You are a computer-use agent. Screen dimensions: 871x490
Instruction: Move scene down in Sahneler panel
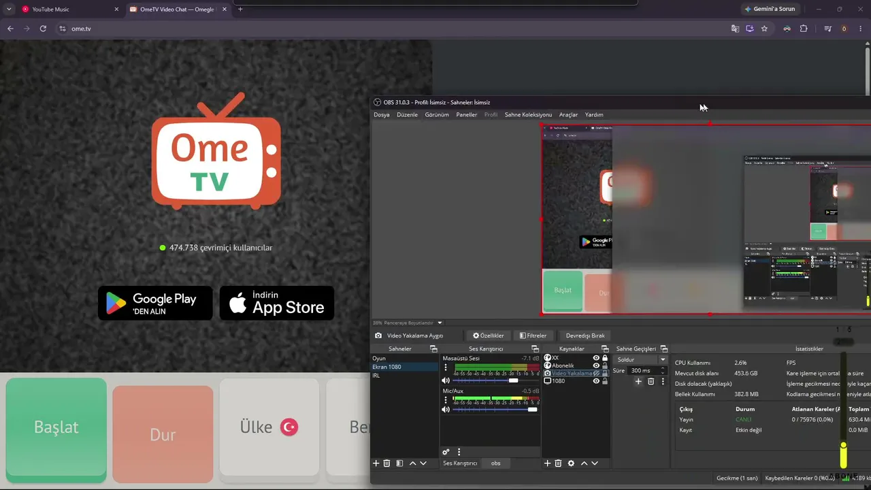point(423,463)
